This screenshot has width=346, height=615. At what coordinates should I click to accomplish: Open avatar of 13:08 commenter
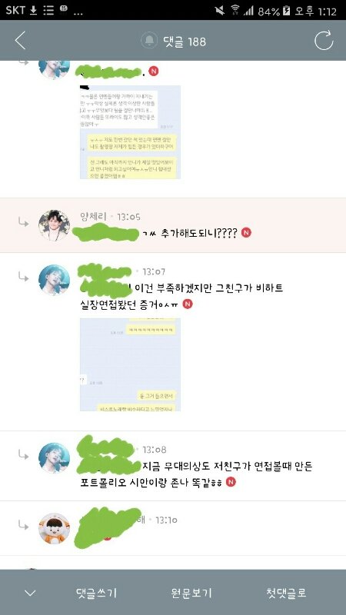[54, 457]
